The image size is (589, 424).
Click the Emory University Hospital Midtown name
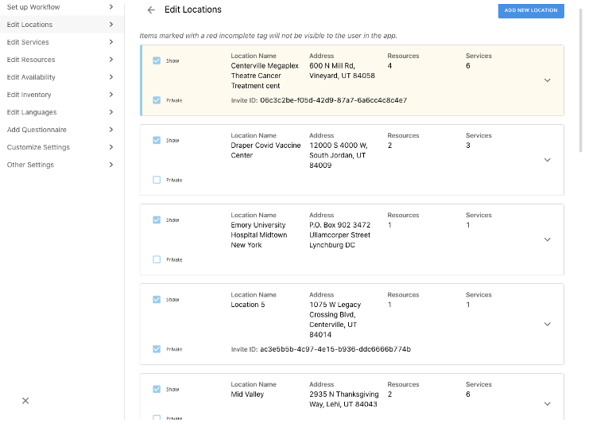pos(259,235)
